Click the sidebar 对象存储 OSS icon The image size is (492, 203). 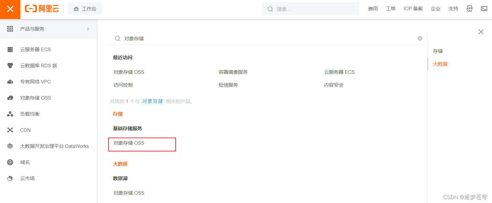tap(10, 98)
